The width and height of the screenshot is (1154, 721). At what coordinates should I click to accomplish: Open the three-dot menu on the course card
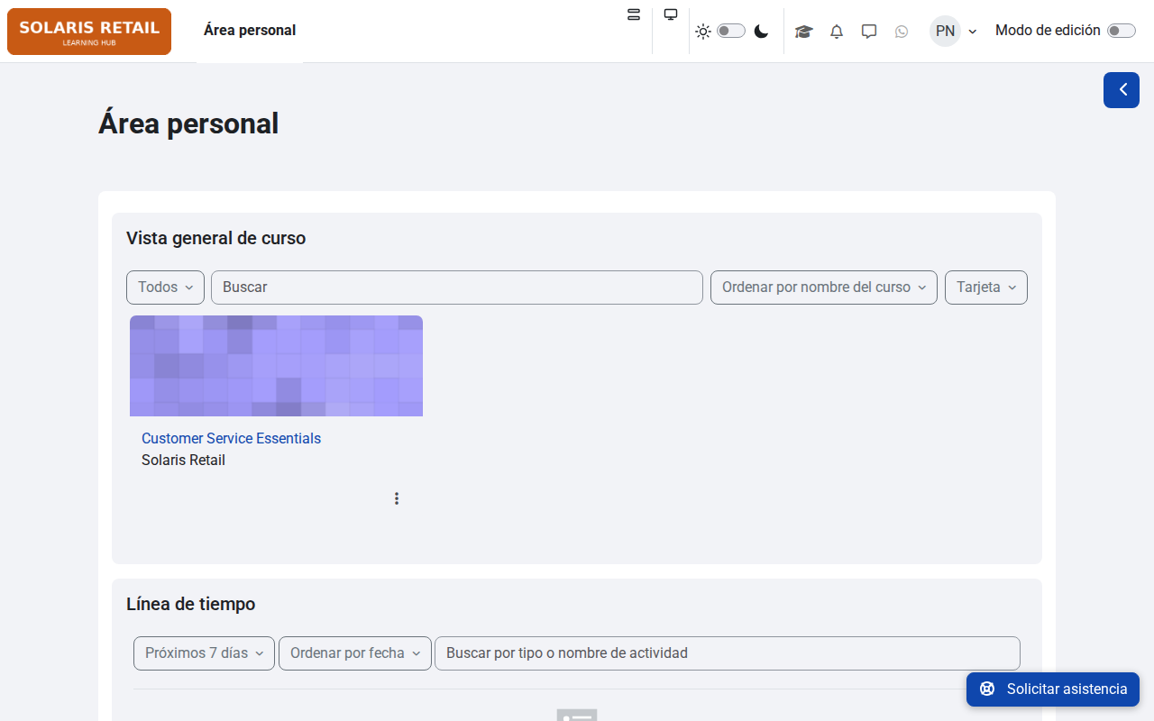click(397, 498)
